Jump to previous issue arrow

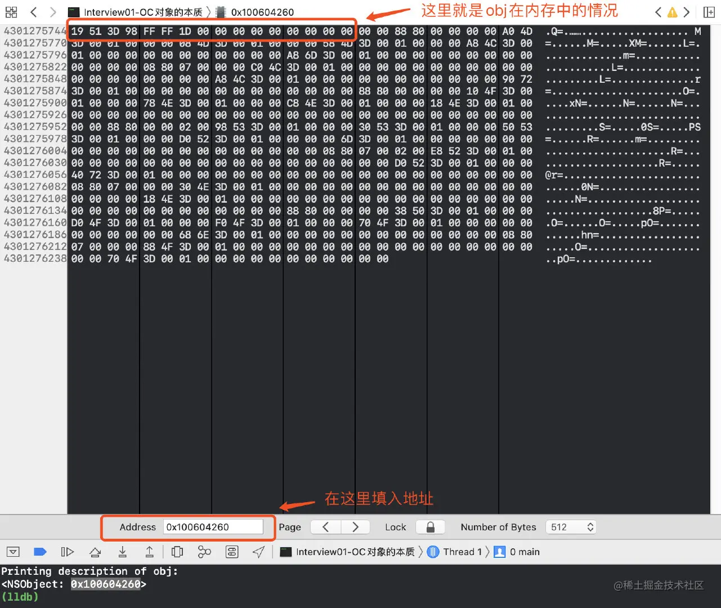(x=658, y=12)
